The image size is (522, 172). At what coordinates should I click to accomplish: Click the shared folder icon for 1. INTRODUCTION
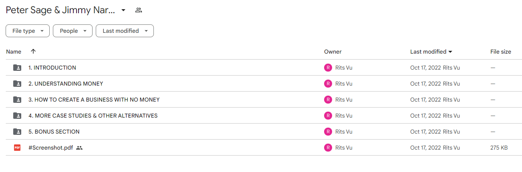tap(17, 68)
